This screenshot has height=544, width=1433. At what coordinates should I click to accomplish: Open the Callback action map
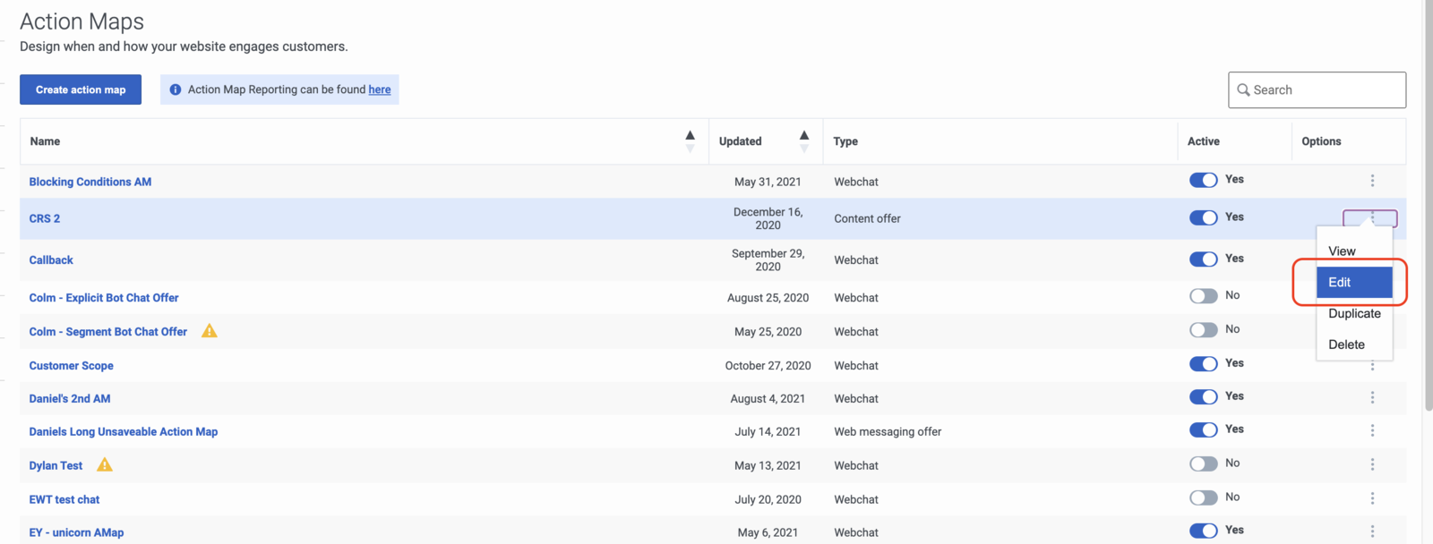pyautogui.click(x=51, y=259)
